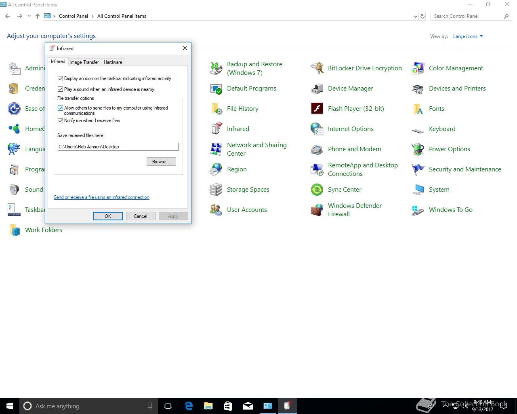
Task: Click the Windows To Go icon
Action: pos(418,210)
